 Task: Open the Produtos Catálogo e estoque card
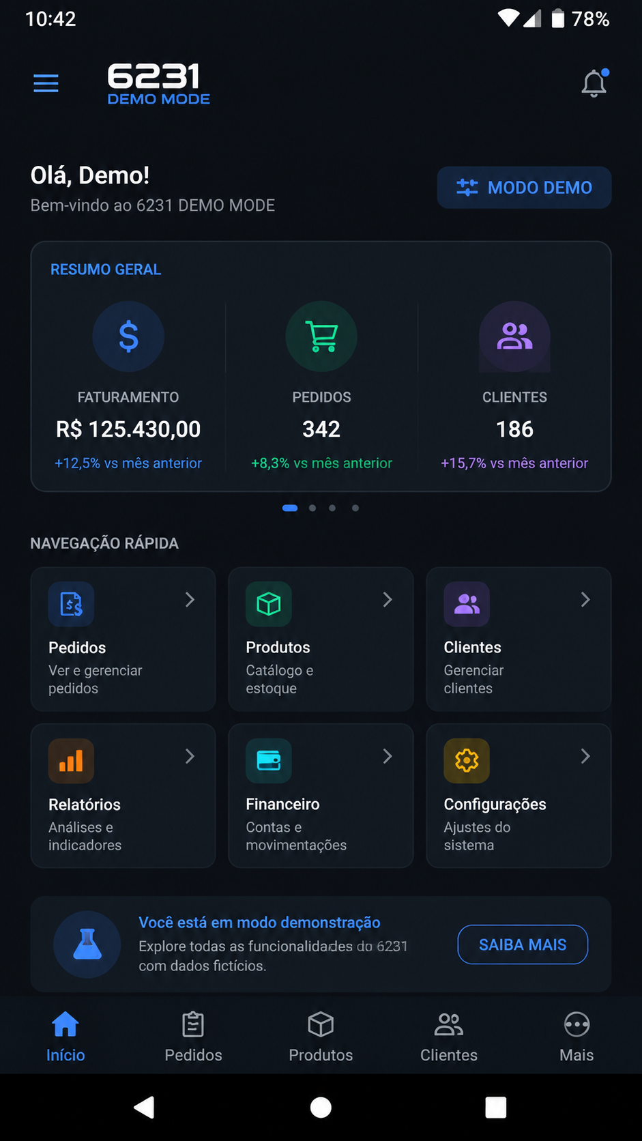click(321, 639)
